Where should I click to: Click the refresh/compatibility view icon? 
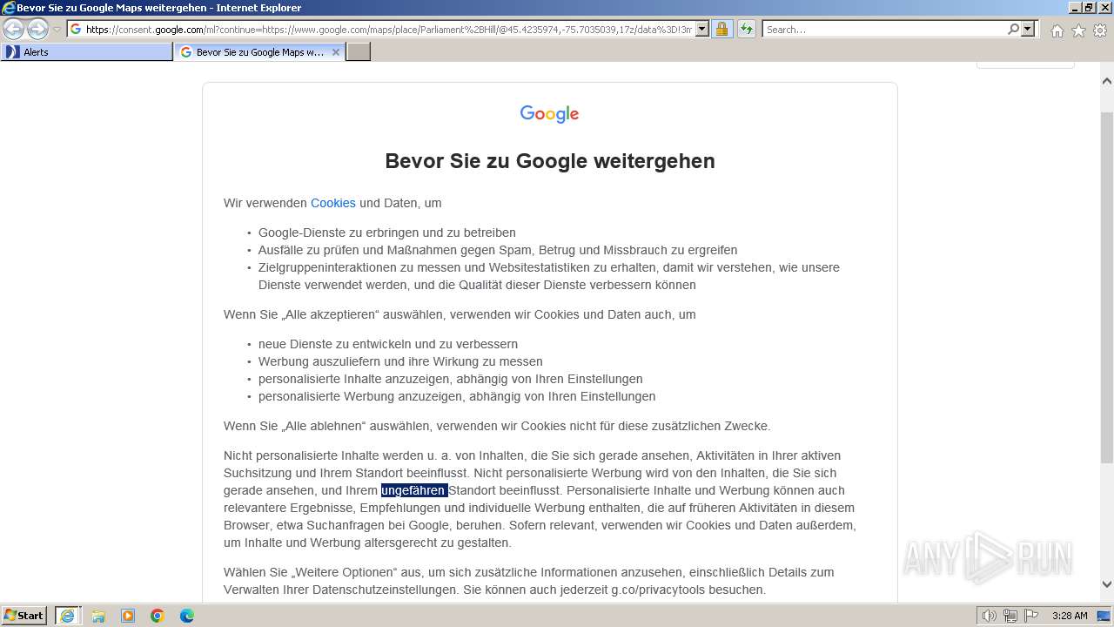[746, 30]
